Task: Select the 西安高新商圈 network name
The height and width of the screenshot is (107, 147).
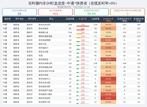Action: coord(44,40)
